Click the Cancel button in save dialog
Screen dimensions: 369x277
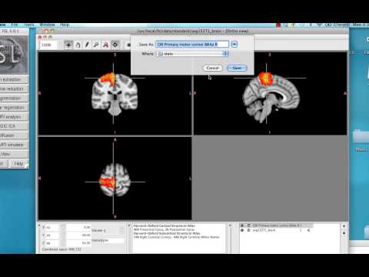pos(212,68)
